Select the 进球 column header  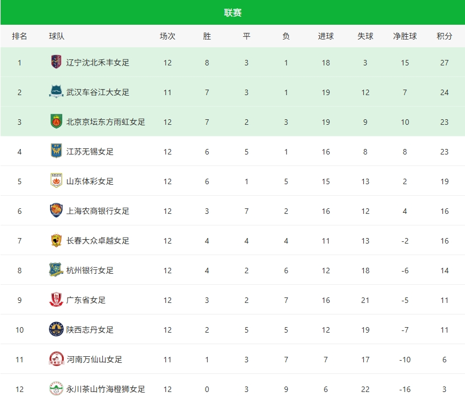coord(325,36)
